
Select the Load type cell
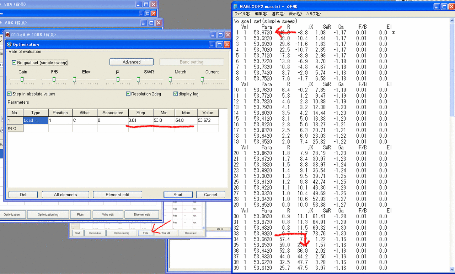tap(36, 120)
